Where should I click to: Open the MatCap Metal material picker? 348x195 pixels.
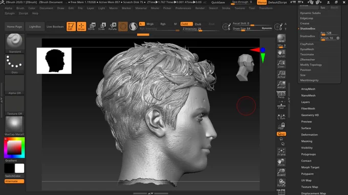point(14,126)
